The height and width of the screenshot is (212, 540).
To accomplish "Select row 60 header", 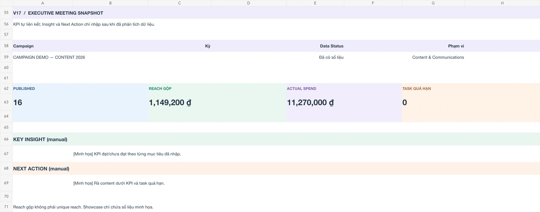I will (x=6, y=67).
